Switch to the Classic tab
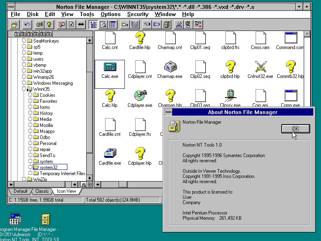Screen dimensions: 321x241 tap(42, 191)
